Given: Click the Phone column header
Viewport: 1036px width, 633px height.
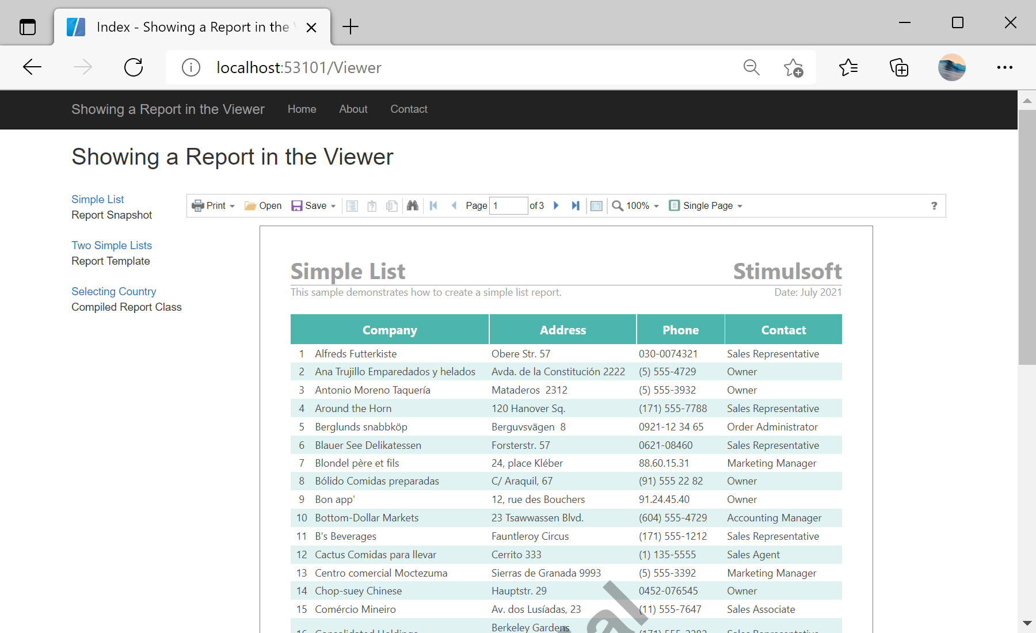Looking at the screenshot, I should [x=680, y=330].
